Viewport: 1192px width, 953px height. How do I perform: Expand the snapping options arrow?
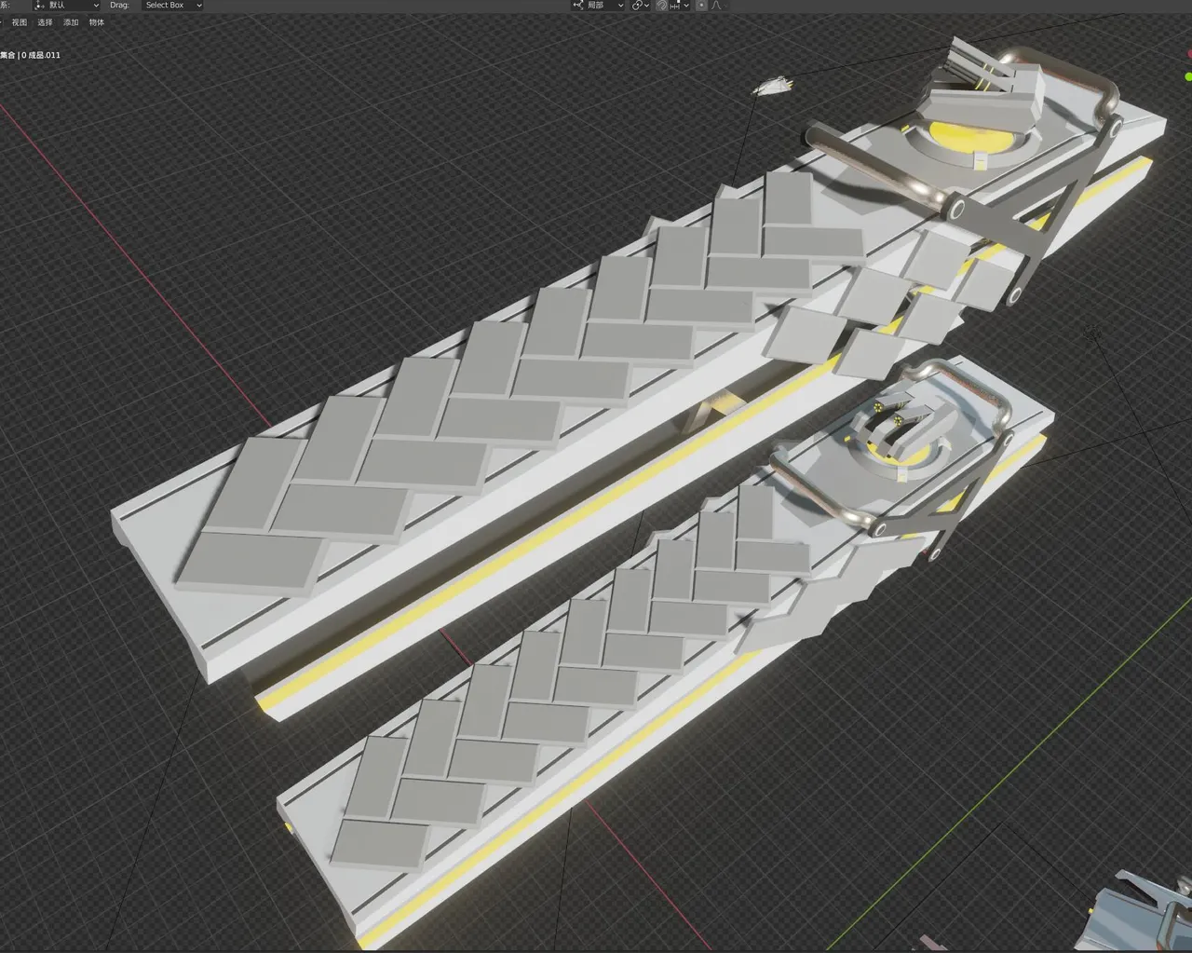coord(686,6)
